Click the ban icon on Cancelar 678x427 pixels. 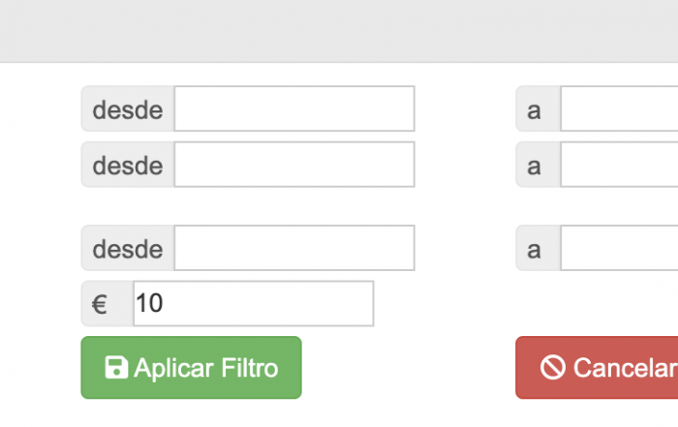[x=553, y=368]
